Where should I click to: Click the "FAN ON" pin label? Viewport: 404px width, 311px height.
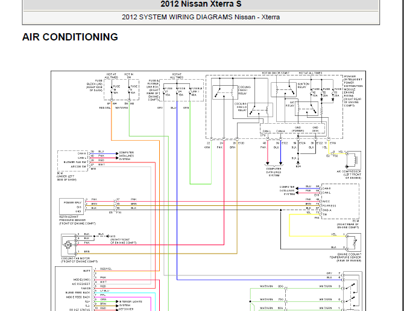coord(86,288)
